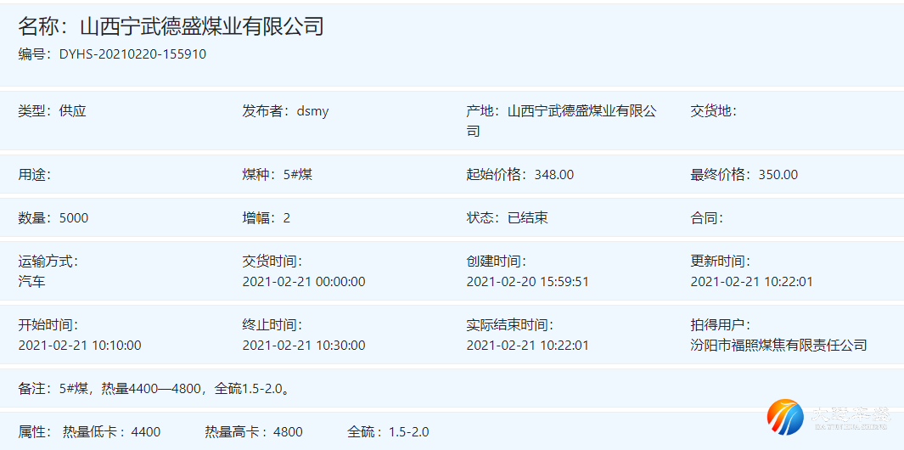Click the origin (产地) company text

tap(581, 111)
